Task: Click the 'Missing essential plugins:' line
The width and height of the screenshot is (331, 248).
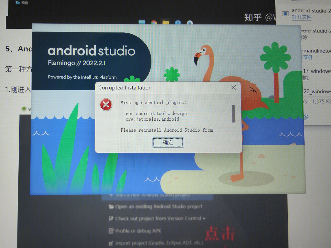Action: 154,103
